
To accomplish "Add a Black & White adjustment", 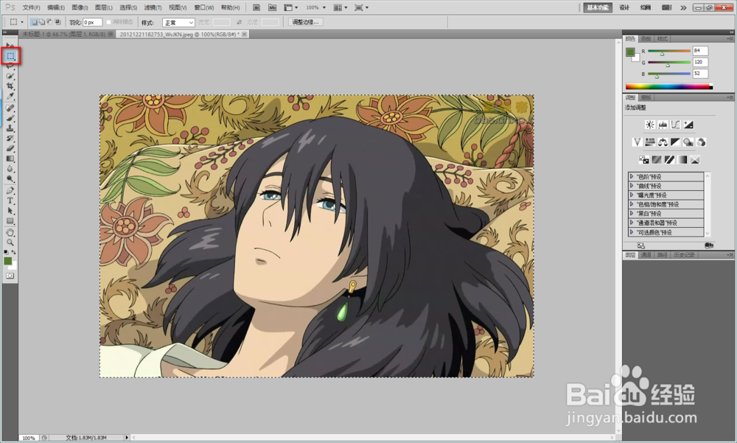I will coord(675,142).
